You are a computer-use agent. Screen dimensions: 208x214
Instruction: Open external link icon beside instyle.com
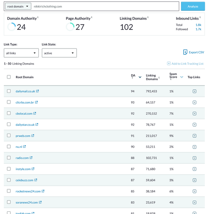click(33, 169)
